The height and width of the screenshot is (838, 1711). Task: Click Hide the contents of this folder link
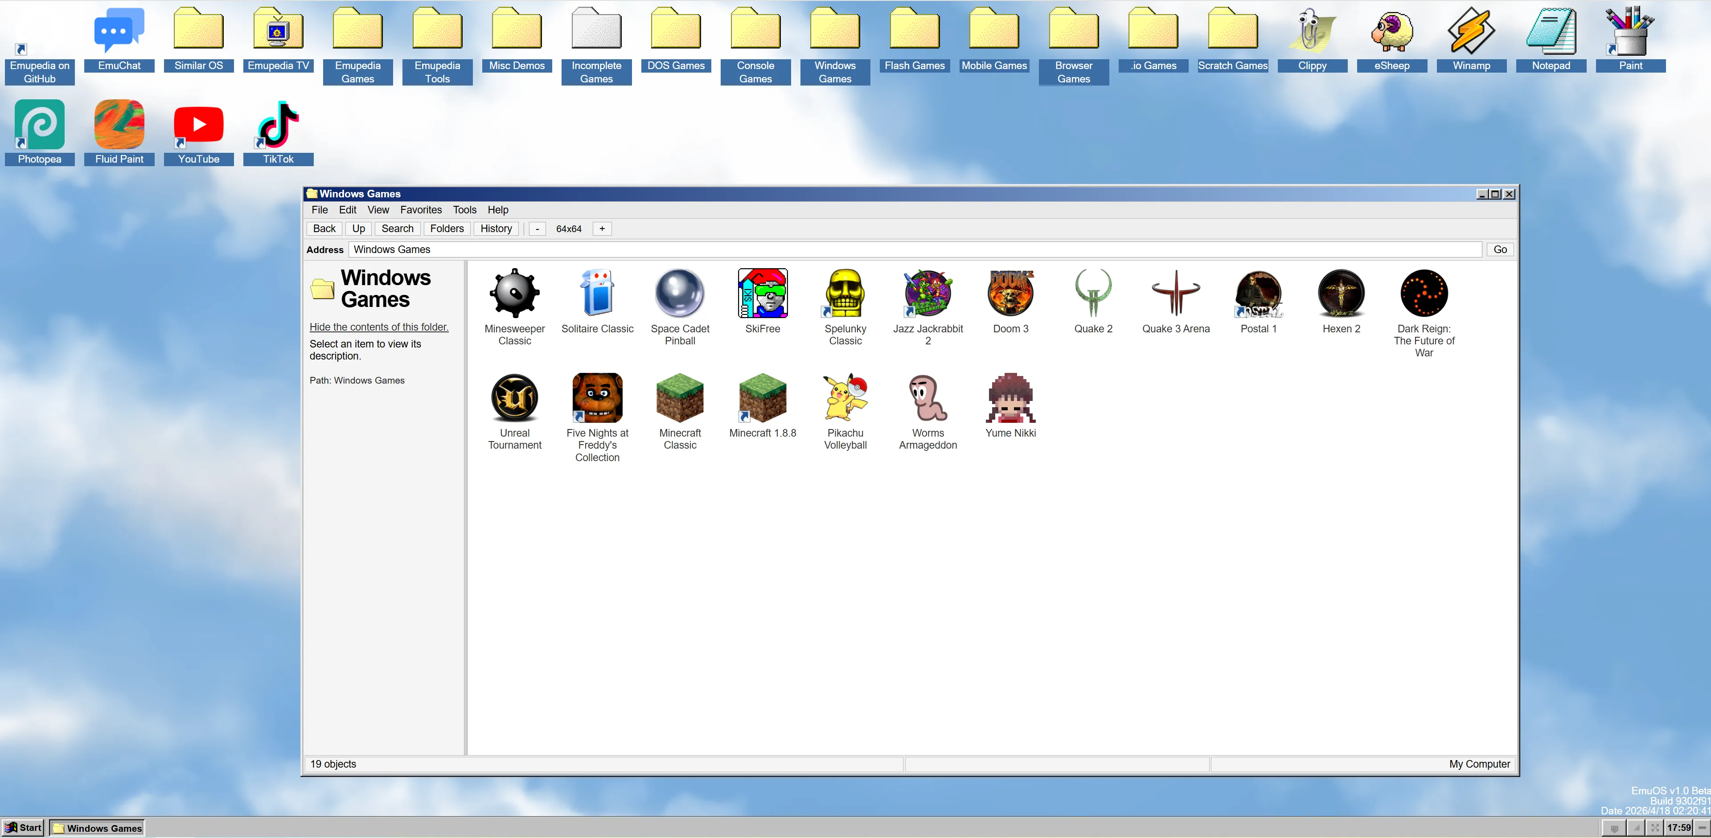pyautogui.click(x=378, y=327)
